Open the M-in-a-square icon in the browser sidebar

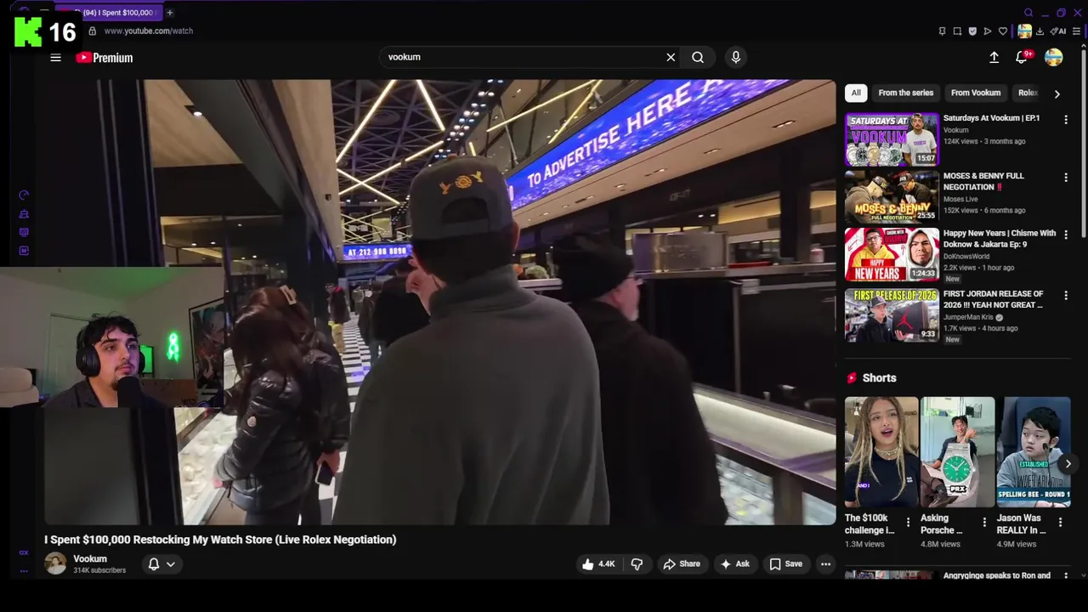click(24, 251)
